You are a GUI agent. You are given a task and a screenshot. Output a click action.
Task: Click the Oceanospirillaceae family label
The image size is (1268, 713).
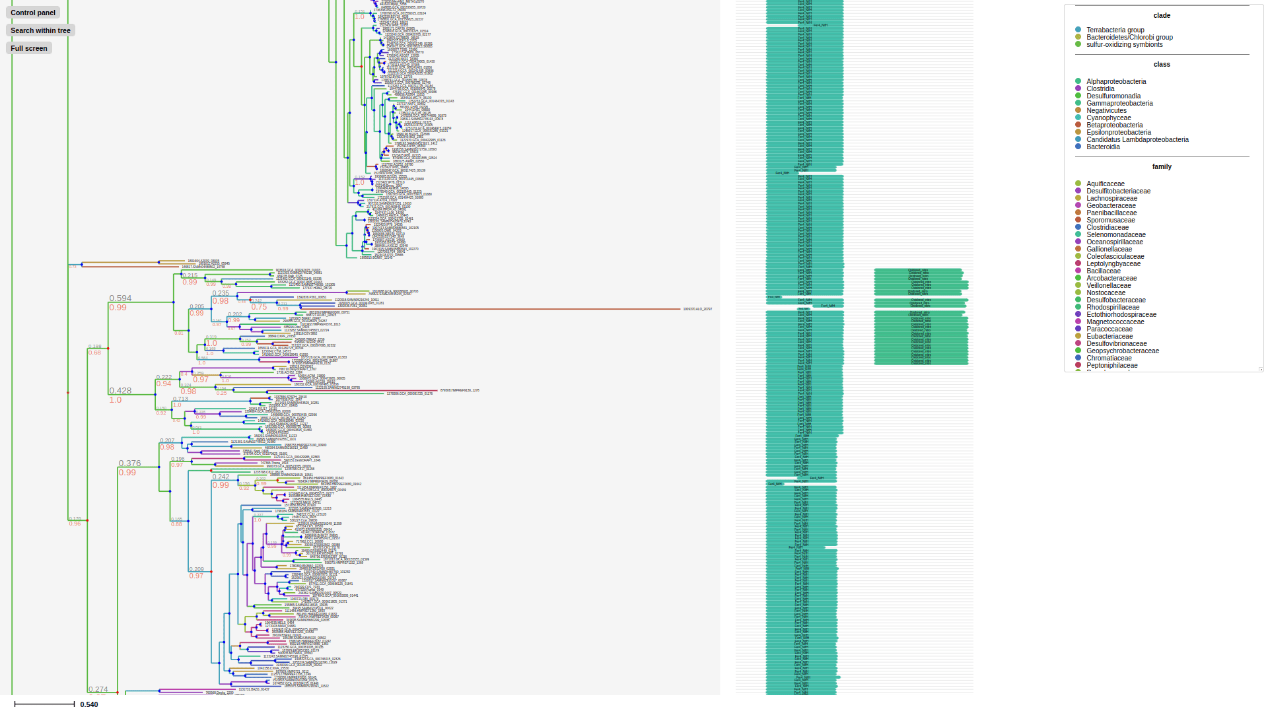pos(1115,242)
